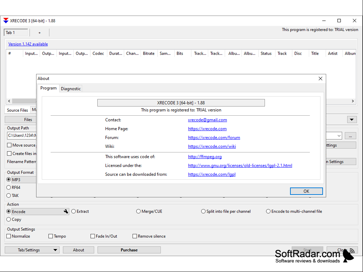Viewport: 363px width, 272px height.
Task: Open the https://xrecode.com home page link
Action: tap(207, 129)
